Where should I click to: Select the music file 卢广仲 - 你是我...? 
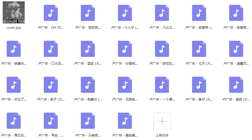[125, 49]
